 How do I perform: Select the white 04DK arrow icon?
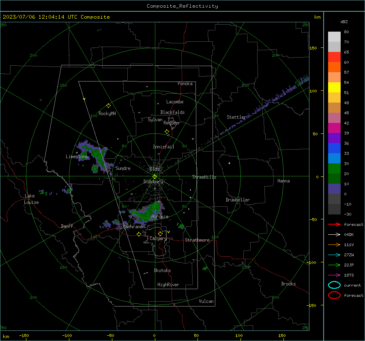pyautogui.click(x=334, y=234)
